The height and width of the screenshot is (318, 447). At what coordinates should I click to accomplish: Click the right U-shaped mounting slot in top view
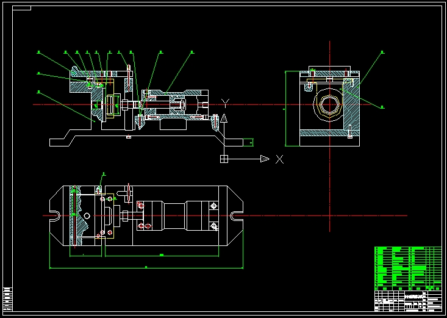tap(237, 216)
